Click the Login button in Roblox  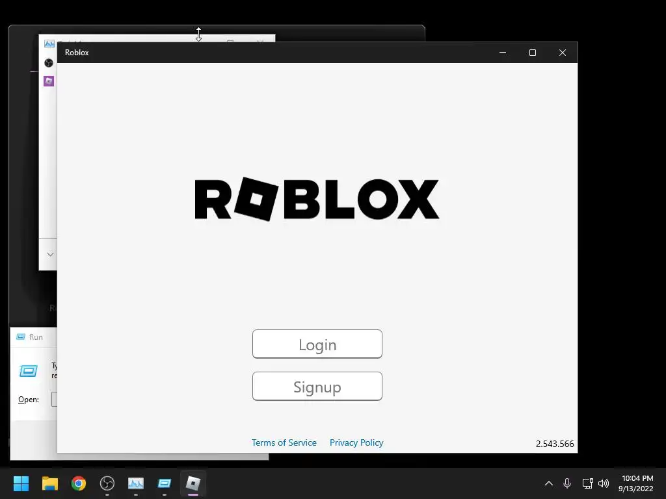(x=317, y=344)
